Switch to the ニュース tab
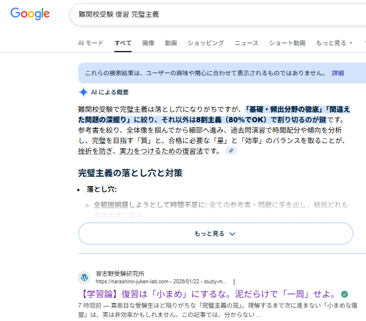The width and height of the screenshot is (366, 321). [x=247, y=43]
